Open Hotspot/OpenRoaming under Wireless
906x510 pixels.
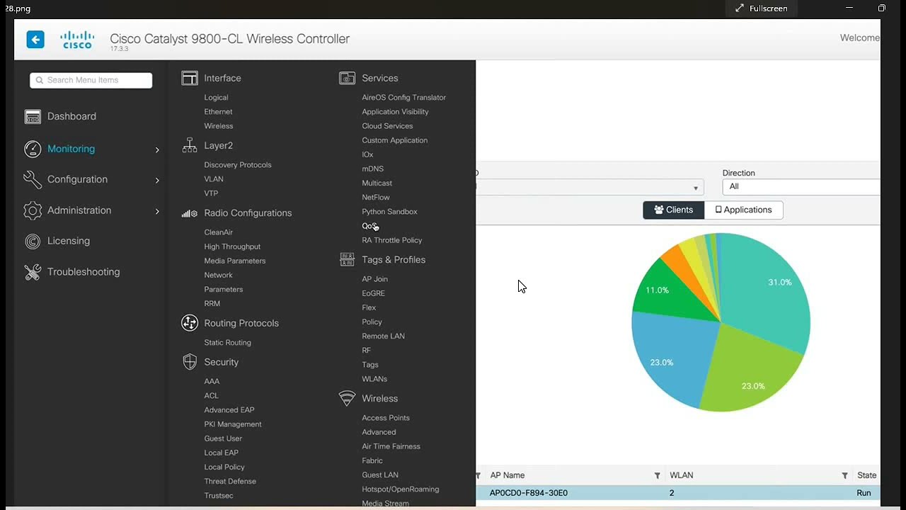click(x=400, y=489)
